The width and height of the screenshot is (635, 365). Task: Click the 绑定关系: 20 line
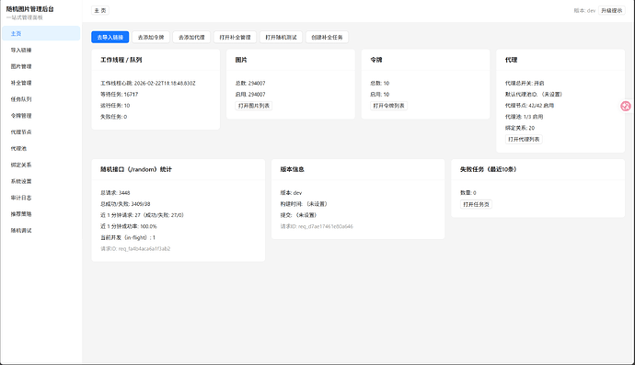(x=520, y=128)
